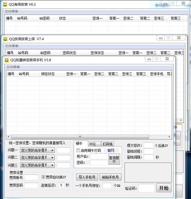This screenshot has height=199, width=191.
Task: Click the 宽带账号 input field
Action: [x=31, y=177]
